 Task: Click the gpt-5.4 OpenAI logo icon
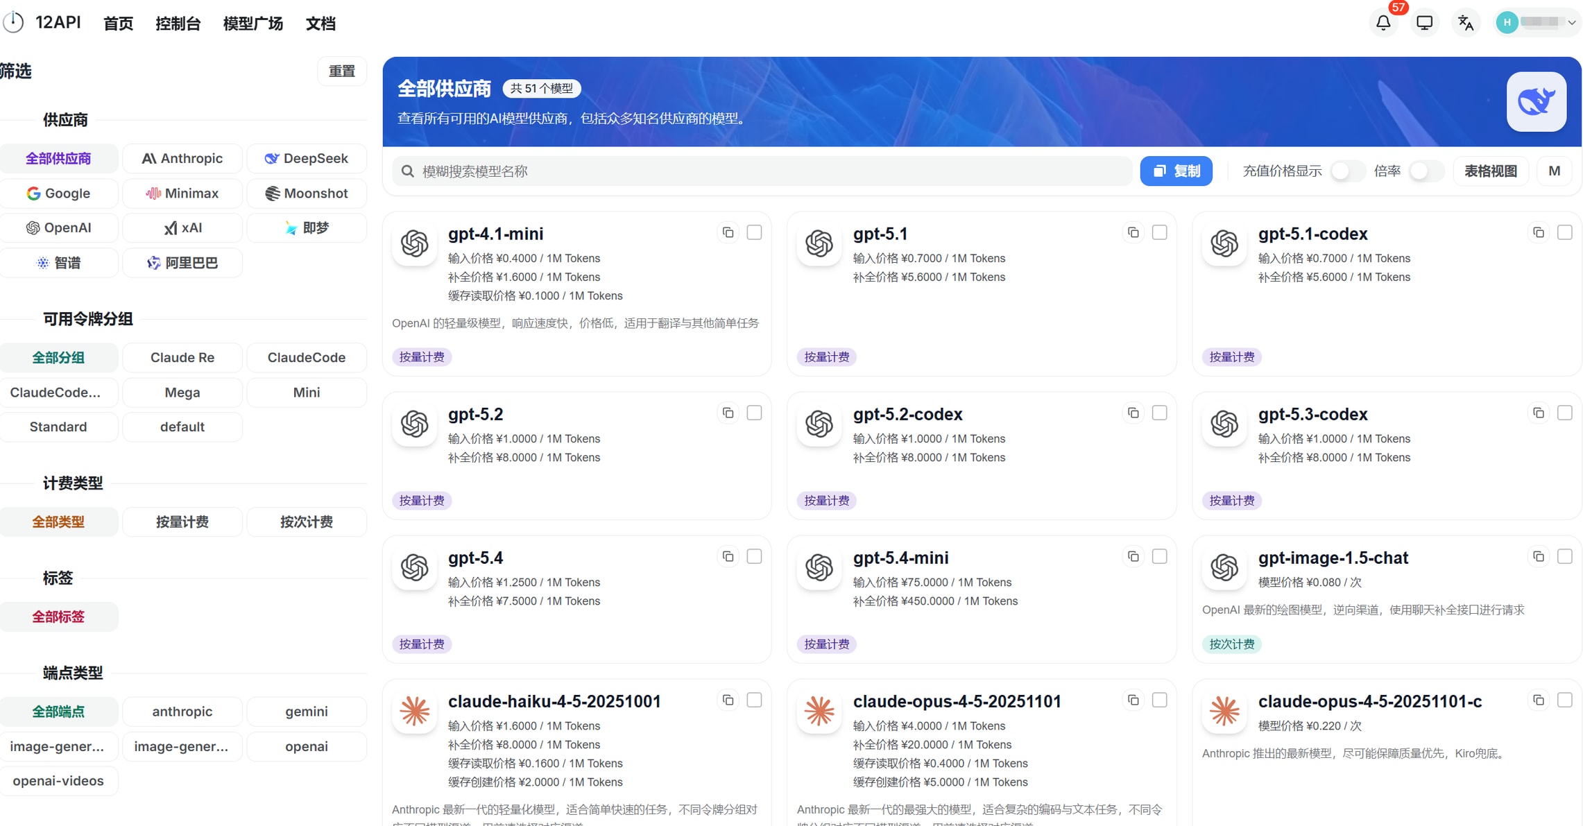414,567
